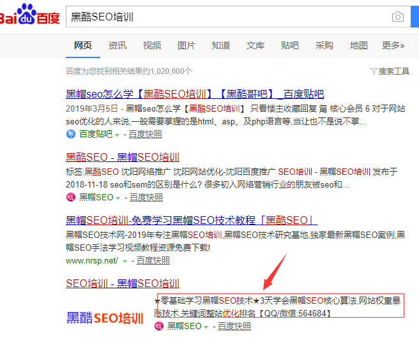Image resolution: width=419 pixels, height=340 pixels.
Task: Open 搜索工具 filter
Action: [393, 71]
